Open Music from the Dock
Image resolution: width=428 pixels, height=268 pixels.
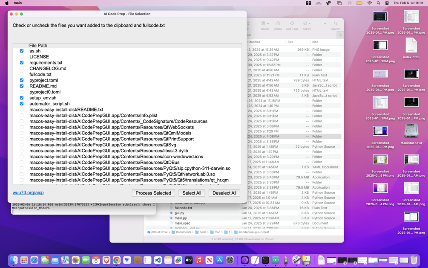(x=199, y=260)
